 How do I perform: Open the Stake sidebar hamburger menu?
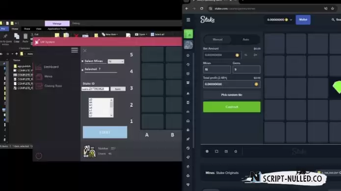[188, 20]
